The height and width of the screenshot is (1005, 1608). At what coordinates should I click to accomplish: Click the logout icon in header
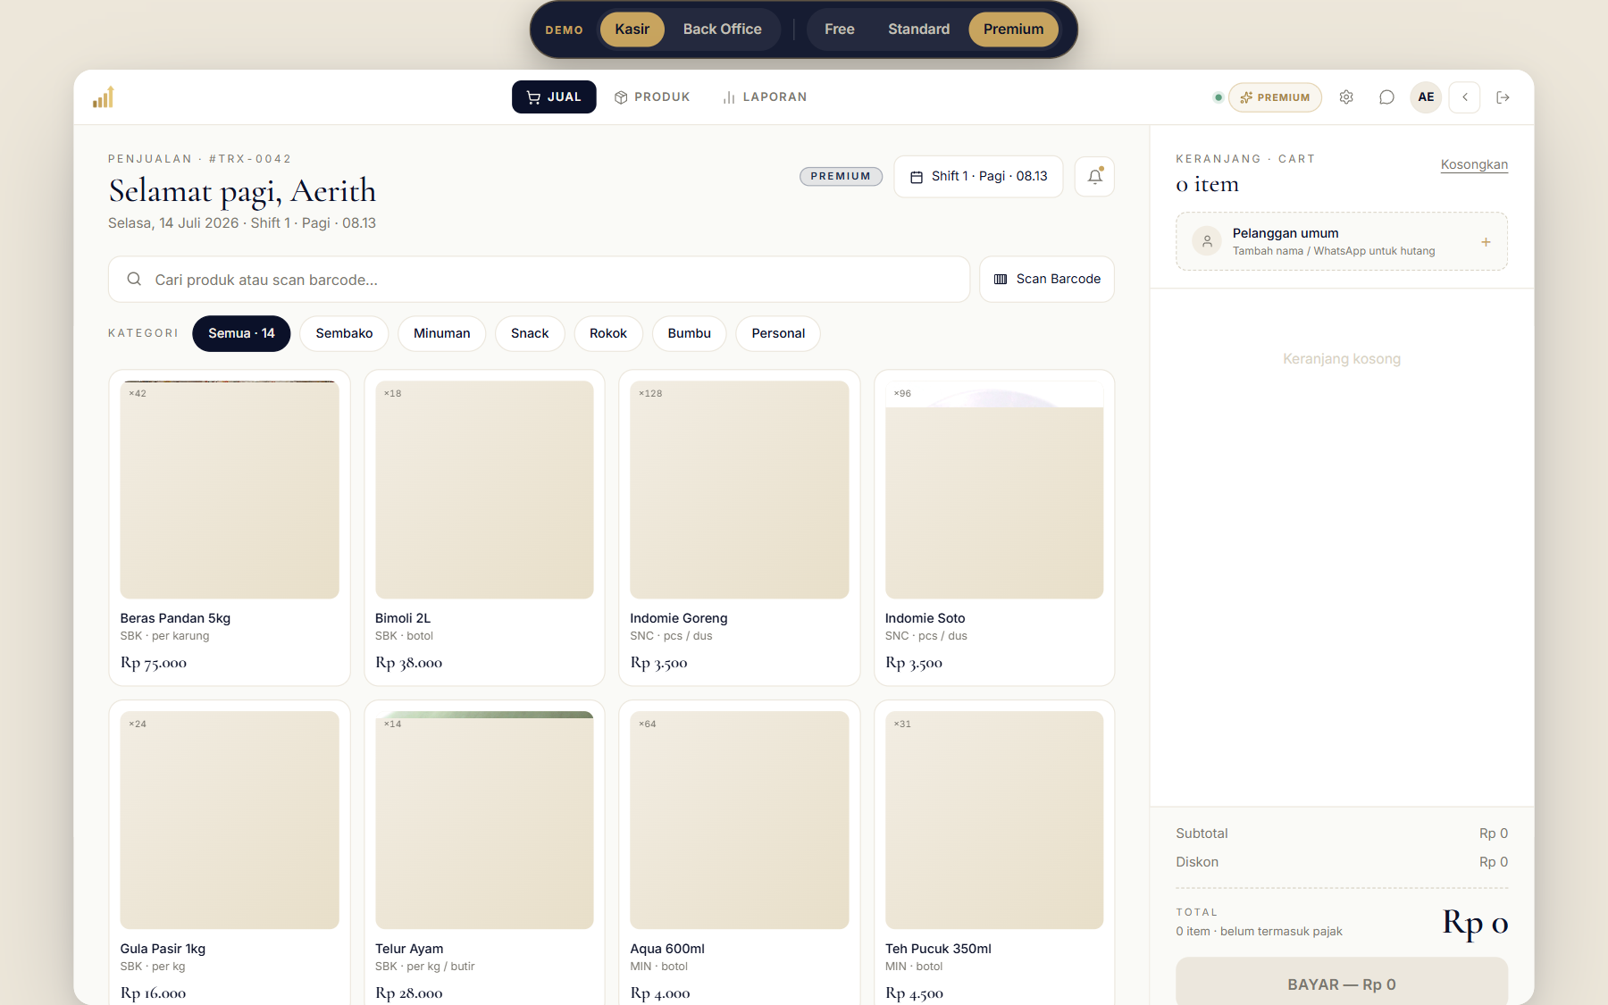click(x=1503, y=97)
